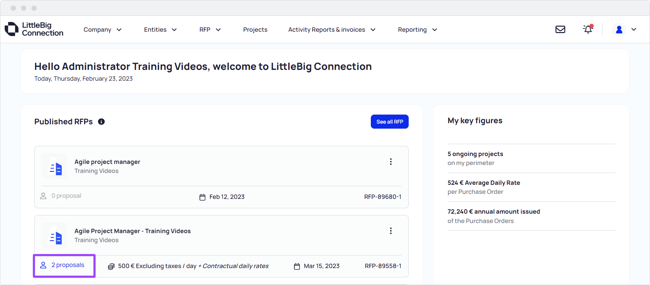Screen dimensions: 650x285
Task: Open Agile Project Manager - Training Videos title
Action: point(133,231)
